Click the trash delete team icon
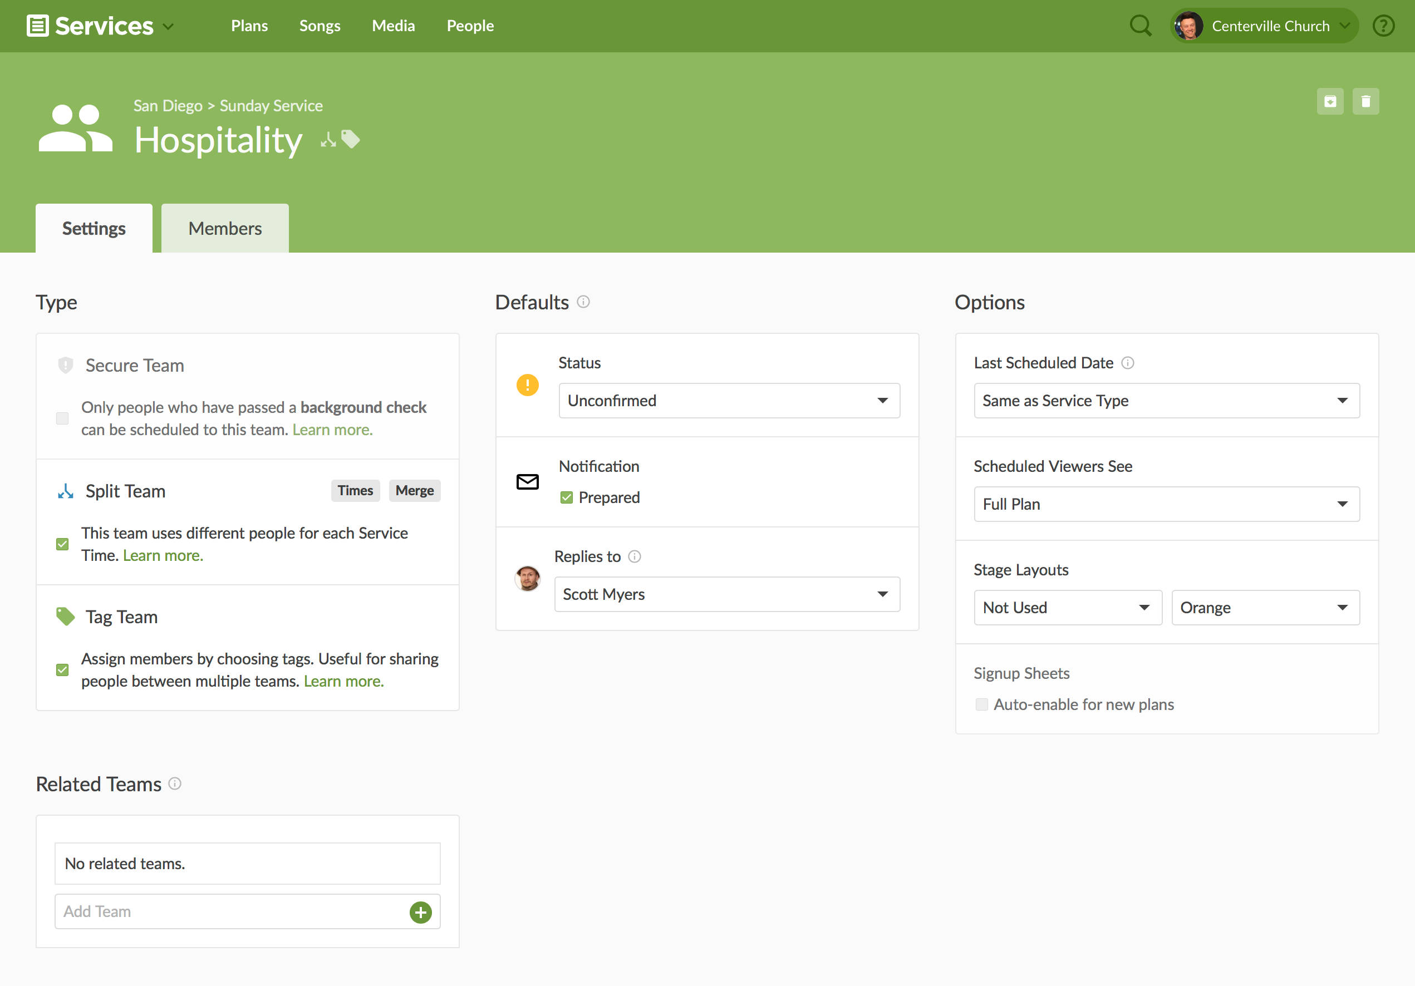The height and width of the screenshot is (986, 1415). (x=1365, y=102)
